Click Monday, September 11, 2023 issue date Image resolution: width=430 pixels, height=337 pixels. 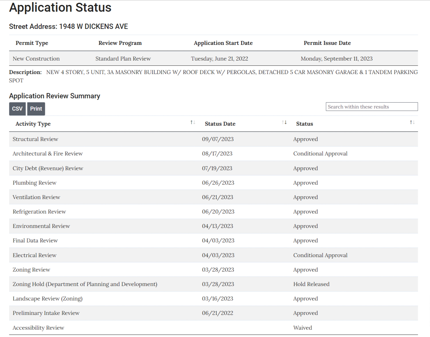pyautogui.click(x=337, y=59)
